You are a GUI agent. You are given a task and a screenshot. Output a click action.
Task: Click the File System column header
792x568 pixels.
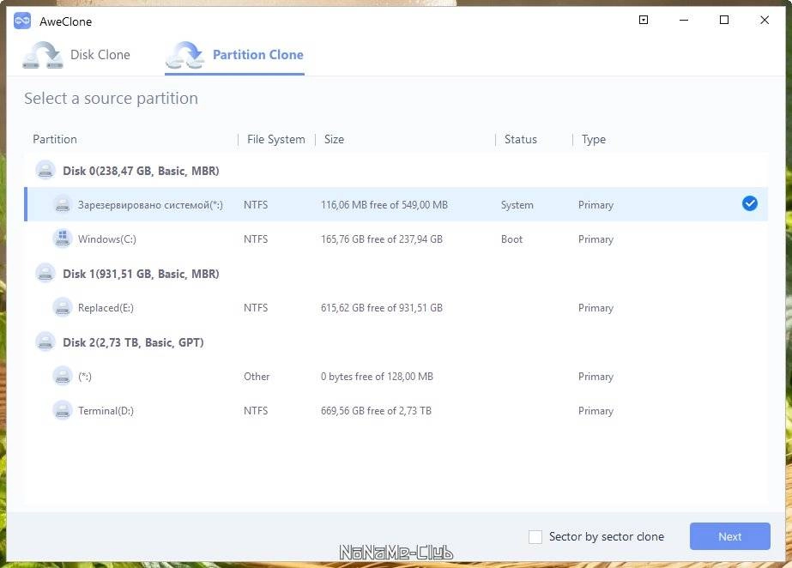tap(275, 139)
